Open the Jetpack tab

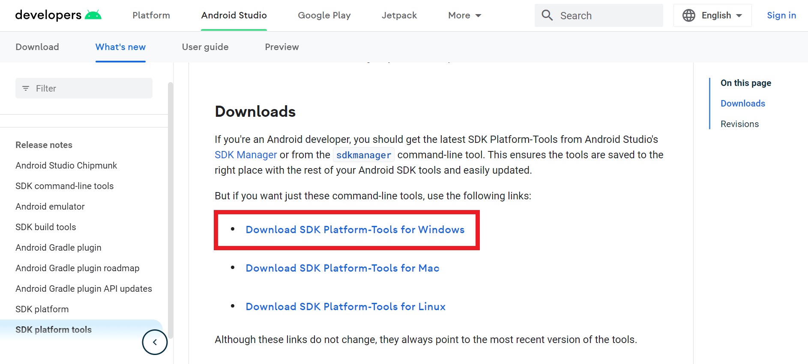coord(399,15)
